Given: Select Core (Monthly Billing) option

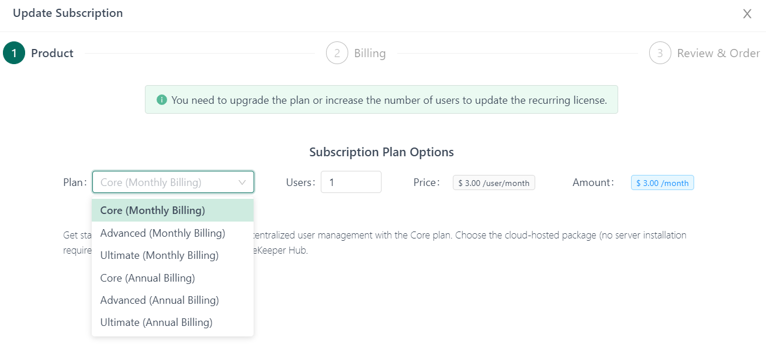Looking at the screenshot, I should coord(152,210).
